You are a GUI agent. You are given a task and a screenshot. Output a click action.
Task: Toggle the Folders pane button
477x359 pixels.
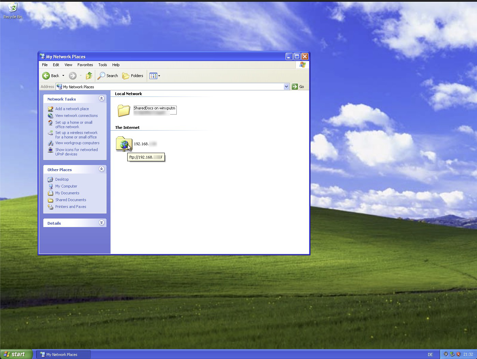coord(133,76)
